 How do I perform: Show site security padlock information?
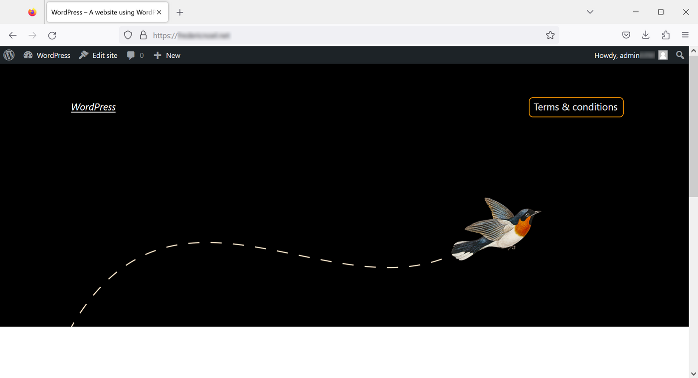pyautogui.click(x=143, y=35)
